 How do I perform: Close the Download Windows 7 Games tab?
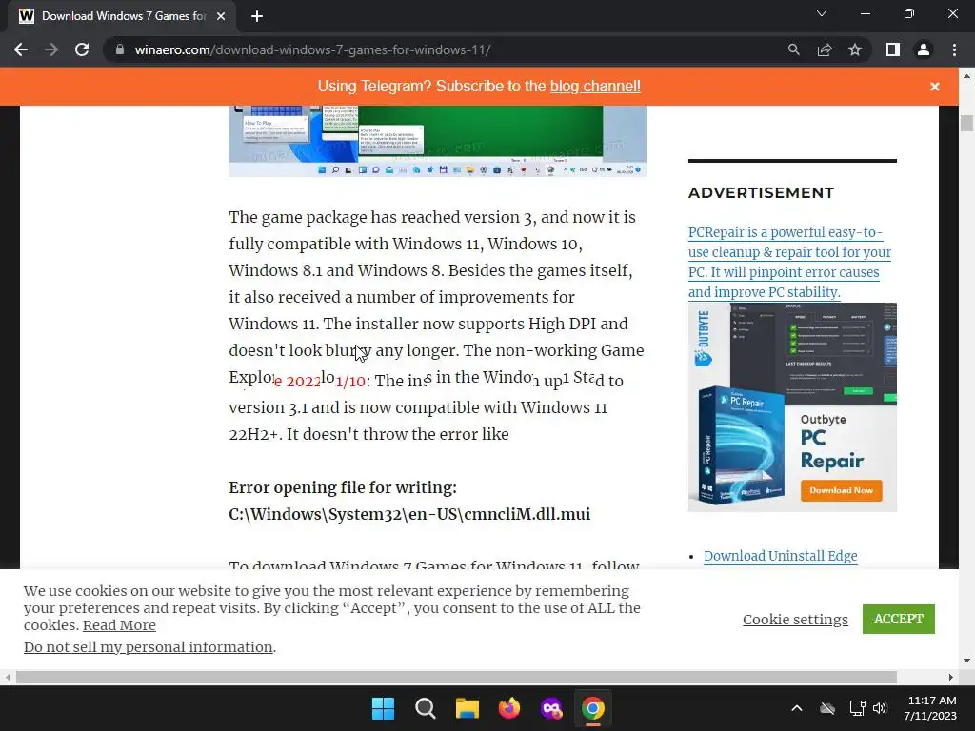(221, 16)
